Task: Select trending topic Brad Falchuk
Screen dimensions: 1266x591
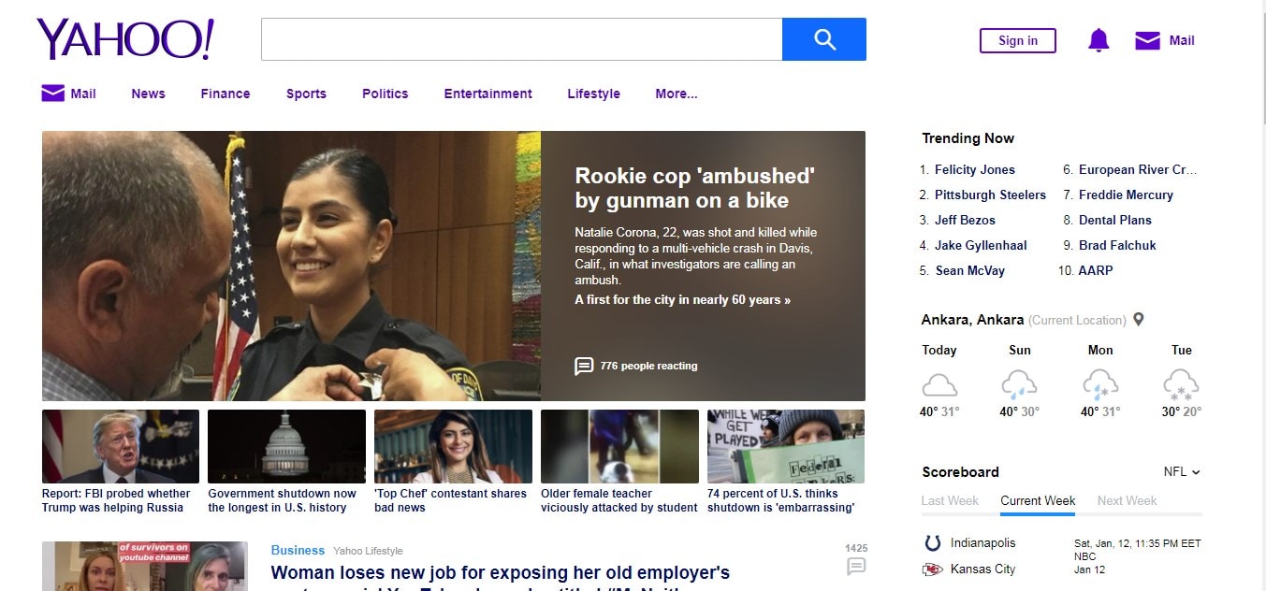Action: pyautogui.click(x=1117, y=245)
